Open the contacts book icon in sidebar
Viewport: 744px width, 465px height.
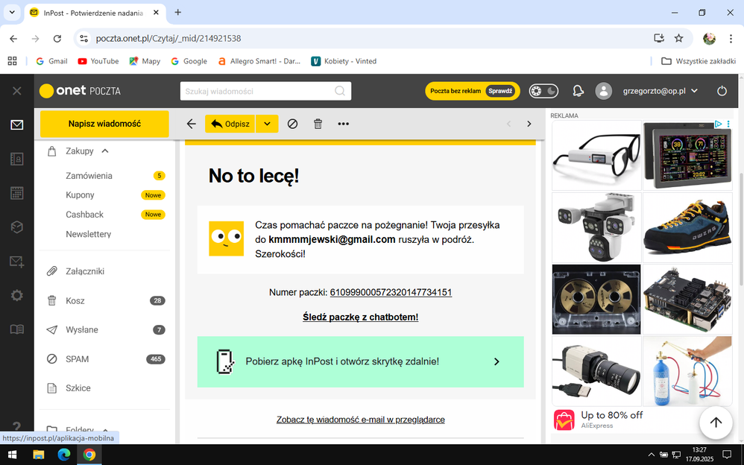(16, 159)
